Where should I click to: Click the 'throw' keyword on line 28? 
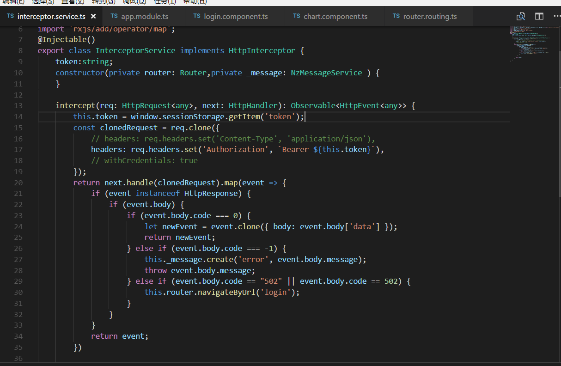point(156,271)
